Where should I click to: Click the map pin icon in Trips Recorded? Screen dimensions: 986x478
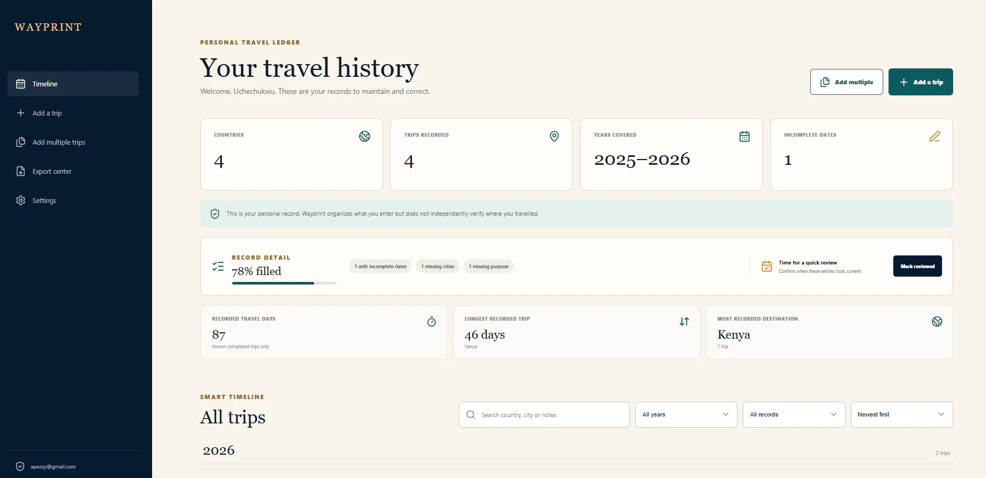tap(554, 136)
